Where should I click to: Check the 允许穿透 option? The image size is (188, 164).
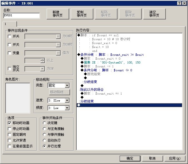(x=9, y=140)
